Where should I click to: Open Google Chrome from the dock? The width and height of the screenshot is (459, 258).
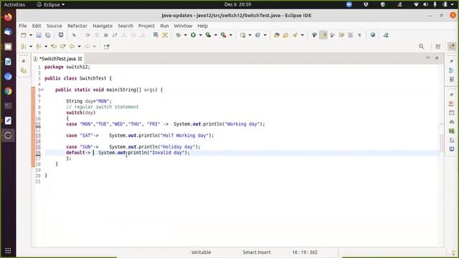(x=8, y=91)
